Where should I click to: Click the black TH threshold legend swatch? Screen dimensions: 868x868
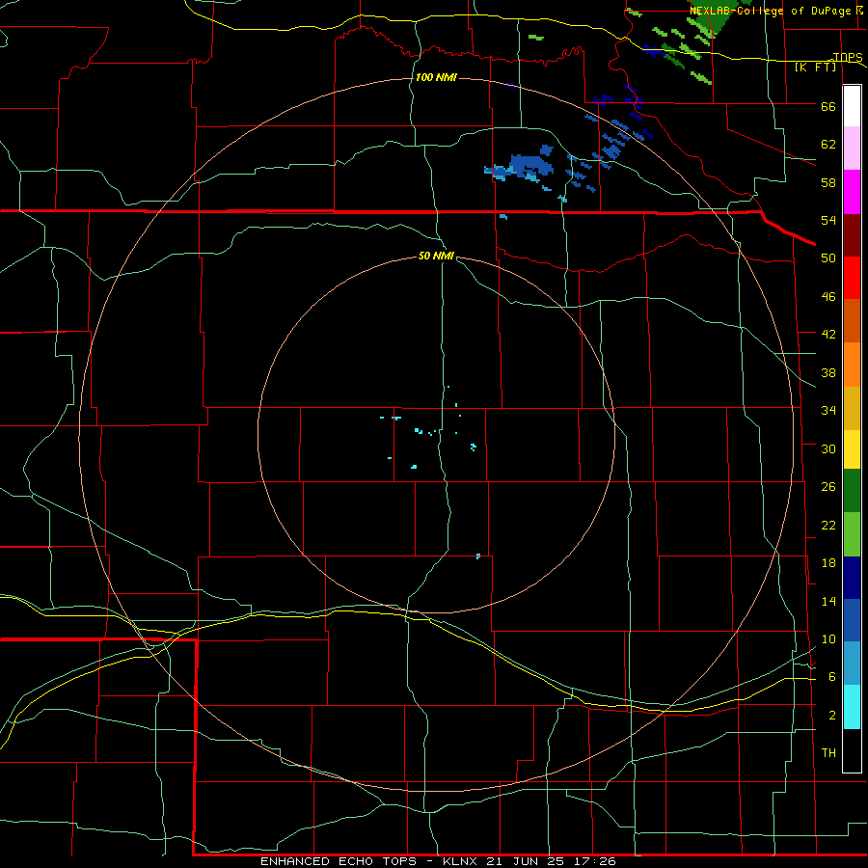(x=852, y=750)
